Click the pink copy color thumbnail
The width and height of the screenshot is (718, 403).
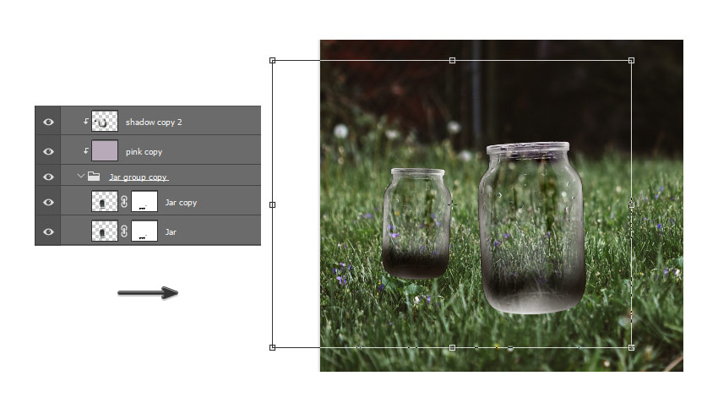point(105,150)
